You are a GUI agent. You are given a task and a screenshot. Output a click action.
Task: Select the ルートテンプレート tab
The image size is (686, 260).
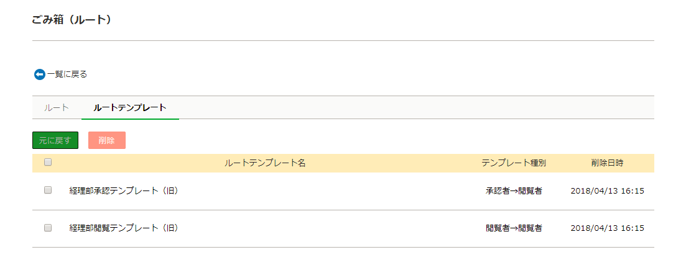(x=130, y=108)
